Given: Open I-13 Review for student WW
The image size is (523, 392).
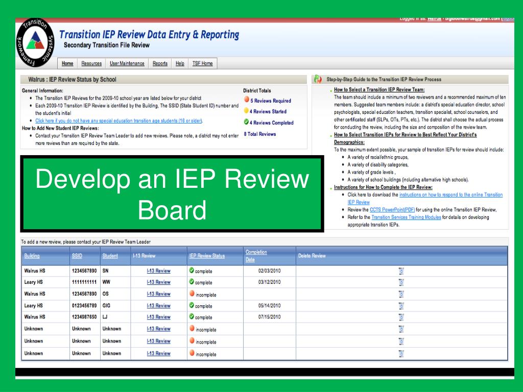Looking at the screenshot, I should (158, 282).
